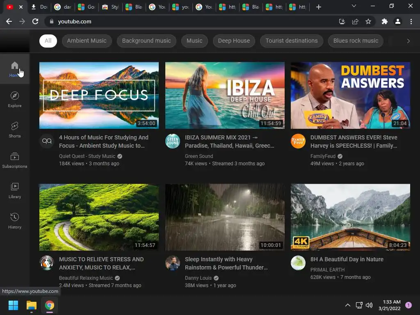Select the Music filter chip
The height and width of the screenshot is (315, 420).
pyautogui.click(x=194, y=41)
